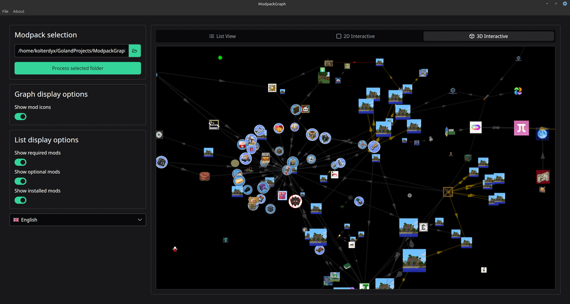Open the About menu
Image resolution: width=570 pixels, height=304 pixels.
18,11
